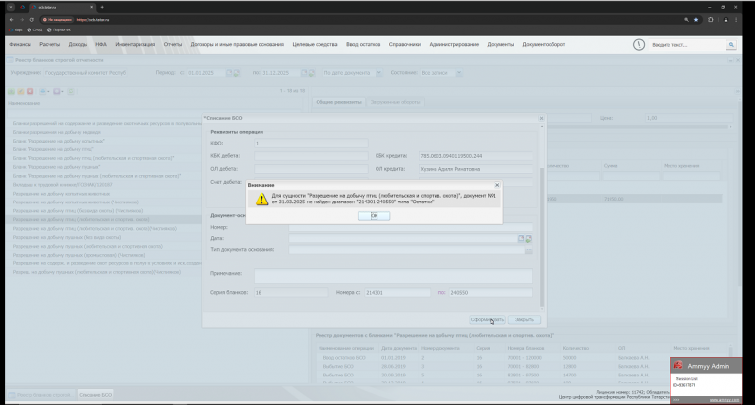Open the Справочники menu
Screen dimensions: 755x405
tap(404, 45)
